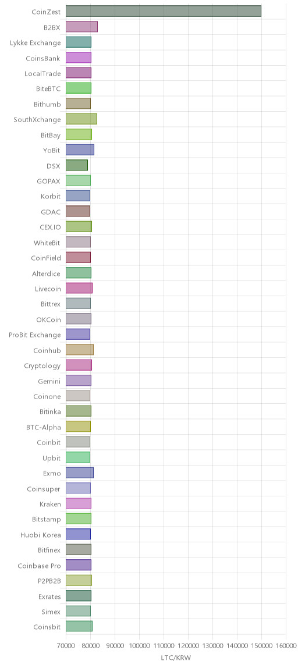Select the Gemini purple bar
The image size is (298, 668).
click(x=79, y=381)
